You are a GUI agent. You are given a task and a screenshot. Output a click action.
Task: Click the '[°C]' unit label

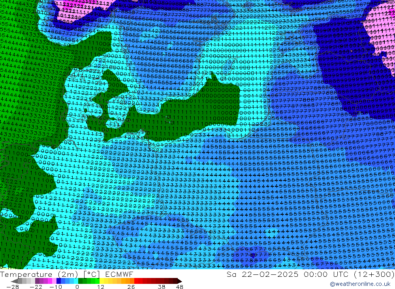point(92,274)
